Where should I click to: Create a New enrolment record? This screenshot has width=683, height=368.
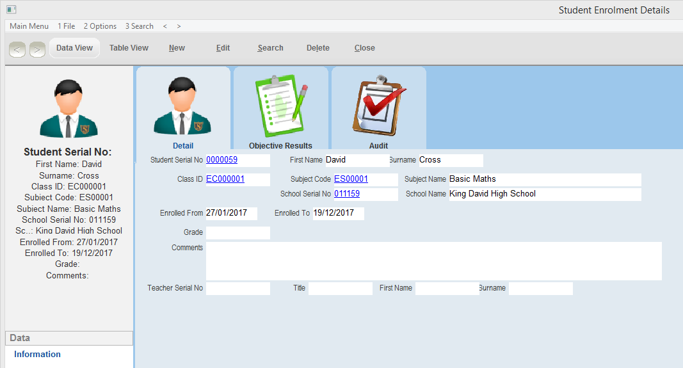(177, 48)
